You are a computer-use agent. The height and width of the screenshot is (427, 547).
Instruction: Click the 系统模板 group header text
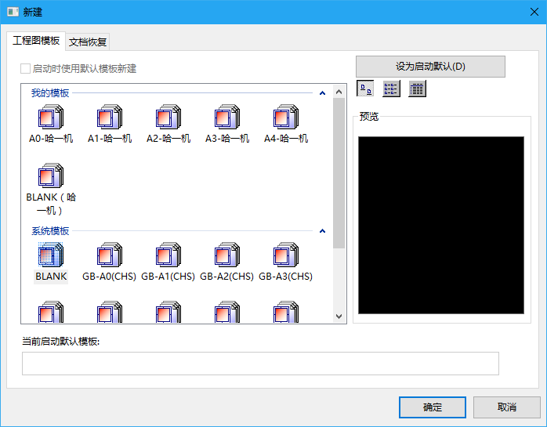[x=50, y=231]
